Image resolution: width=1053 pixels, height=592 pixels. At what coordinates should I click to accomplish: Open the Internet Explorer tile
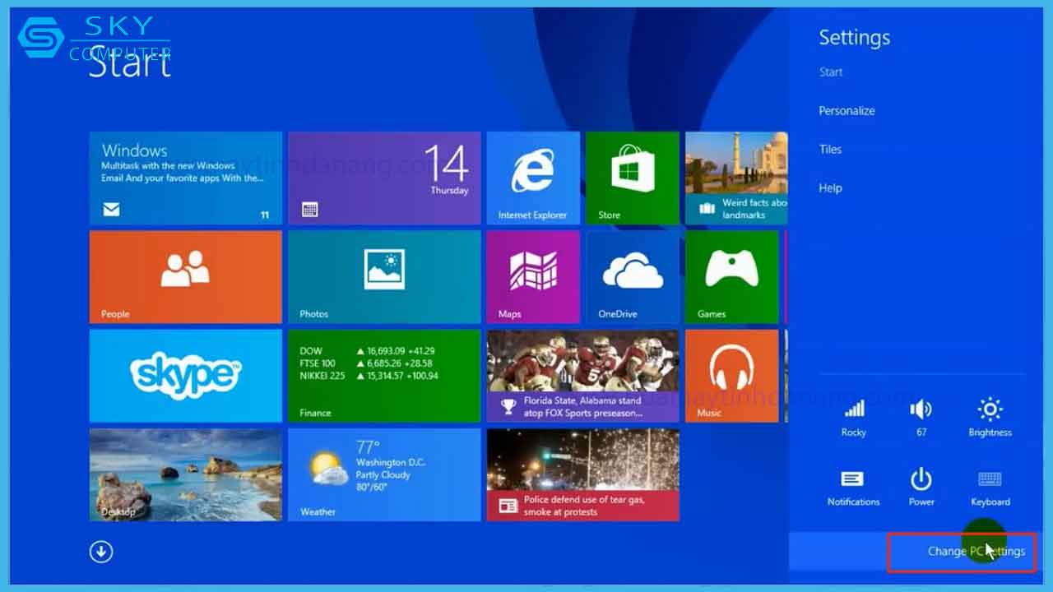point(532,178)
